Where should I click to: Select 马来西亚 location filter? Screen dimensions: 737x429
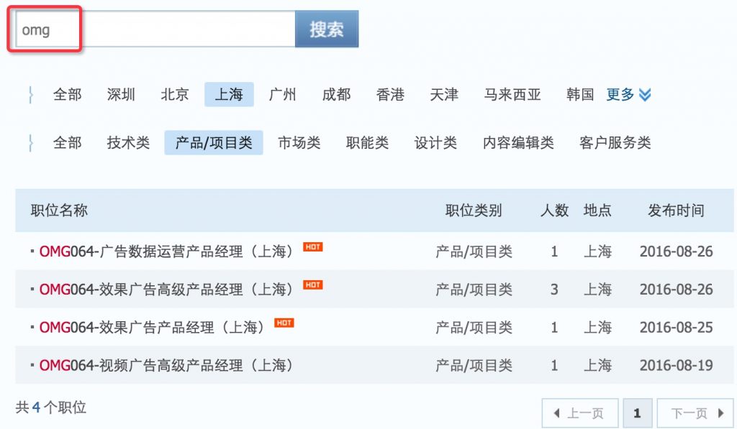click(x=512, y=95)
